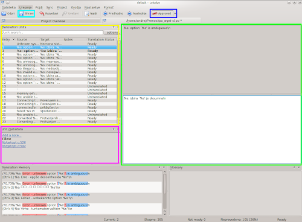Save the file with the Shrani button

click(26, 14)
